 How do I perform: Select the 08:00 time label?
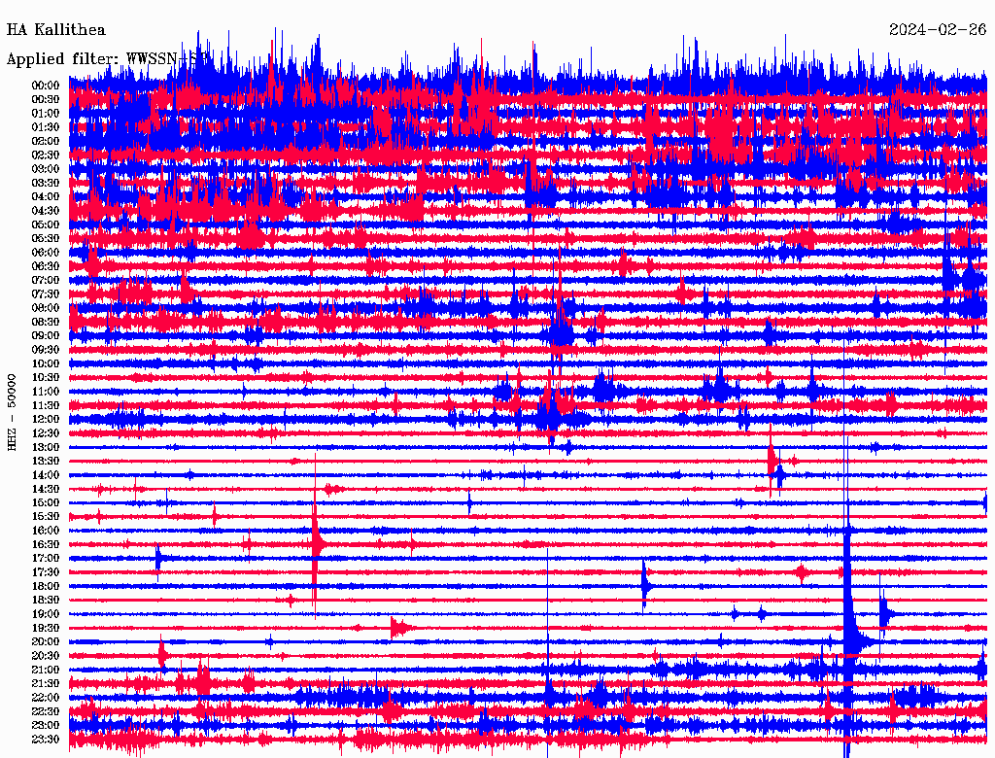coord(46,308)
